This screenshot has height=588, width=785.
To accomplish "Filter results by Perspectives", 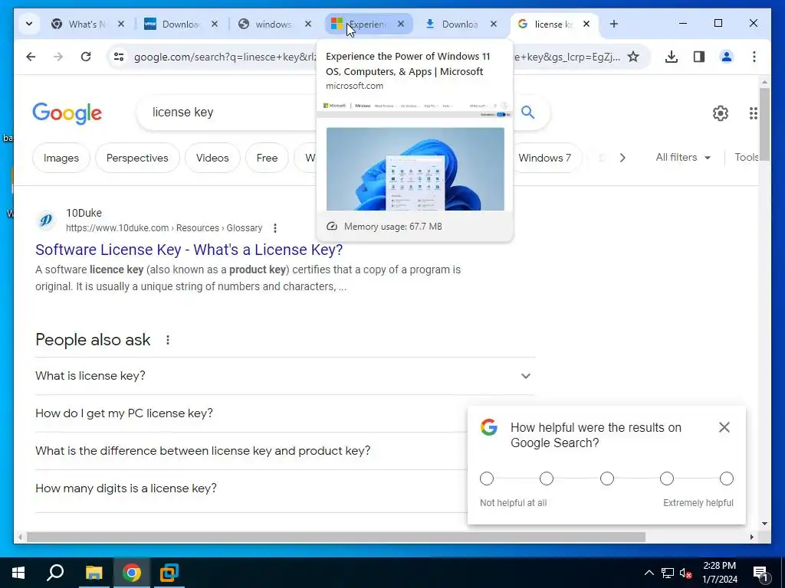I will pyautogui.click(x=137, y=158).
